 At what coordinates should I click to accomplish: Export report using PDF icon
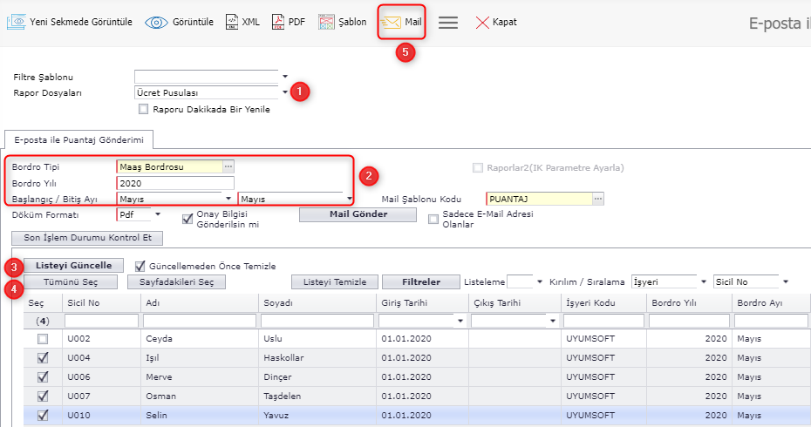(x=278, y=22)
